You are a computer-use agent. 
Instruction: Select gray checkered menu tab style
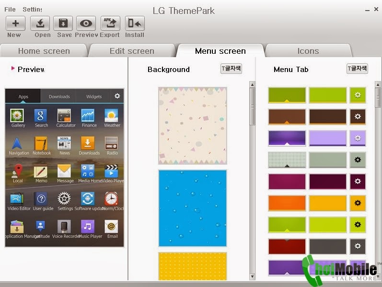(x=287, y=160)
